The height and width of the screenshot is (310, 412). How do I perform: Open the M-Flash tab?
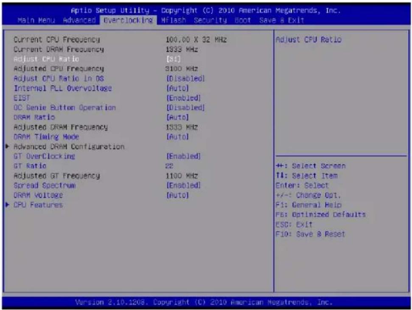174,20
